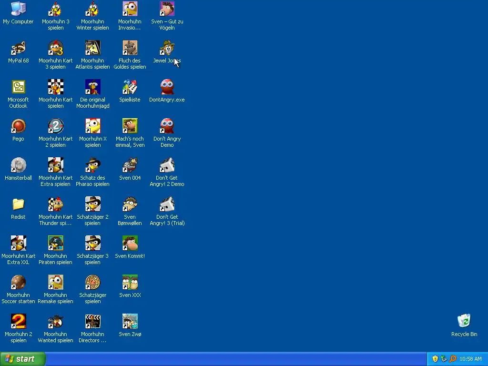Image resolution: width=488 pixels, height=366 pixels.
Task: Select Moorhuhn Remake spielen icon
Action: pyautogui.click(x=55, y=282)
